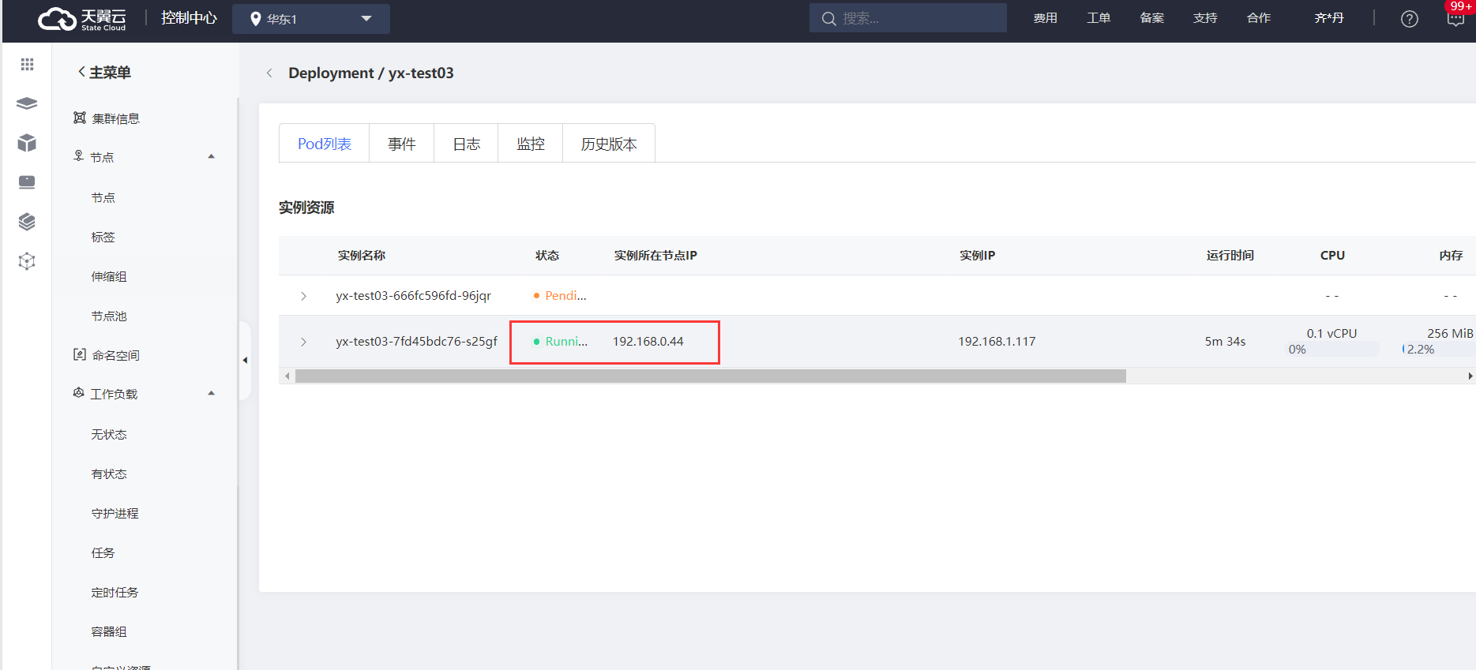The width and height of the screenshot is (1476, 670).
Task: Click the table horizontal scrollbar thumb
Action: pos(711,376)
